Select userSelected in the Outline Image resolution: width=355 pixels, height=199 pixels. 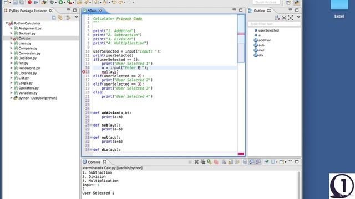point(268,30)
